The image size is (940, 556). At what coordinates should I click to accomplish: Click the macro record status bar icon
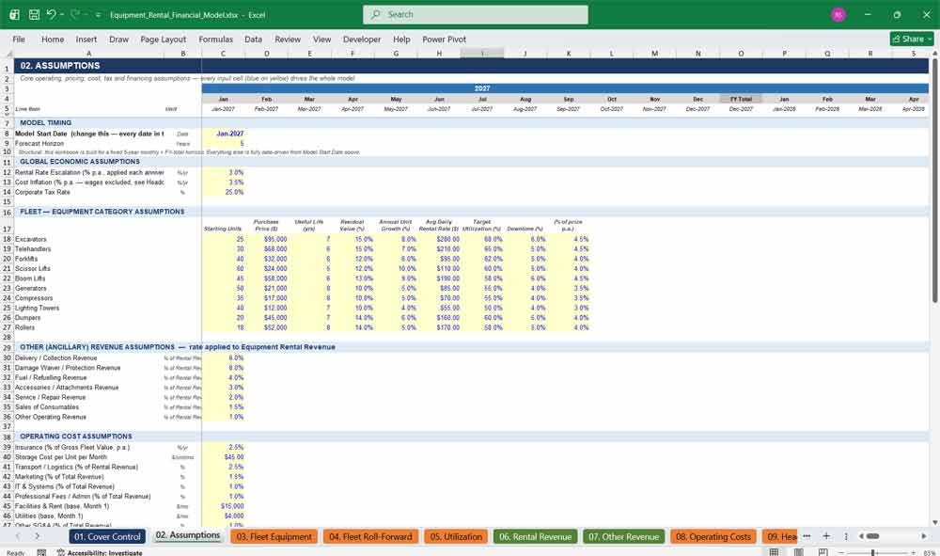[x=41, y=552]
